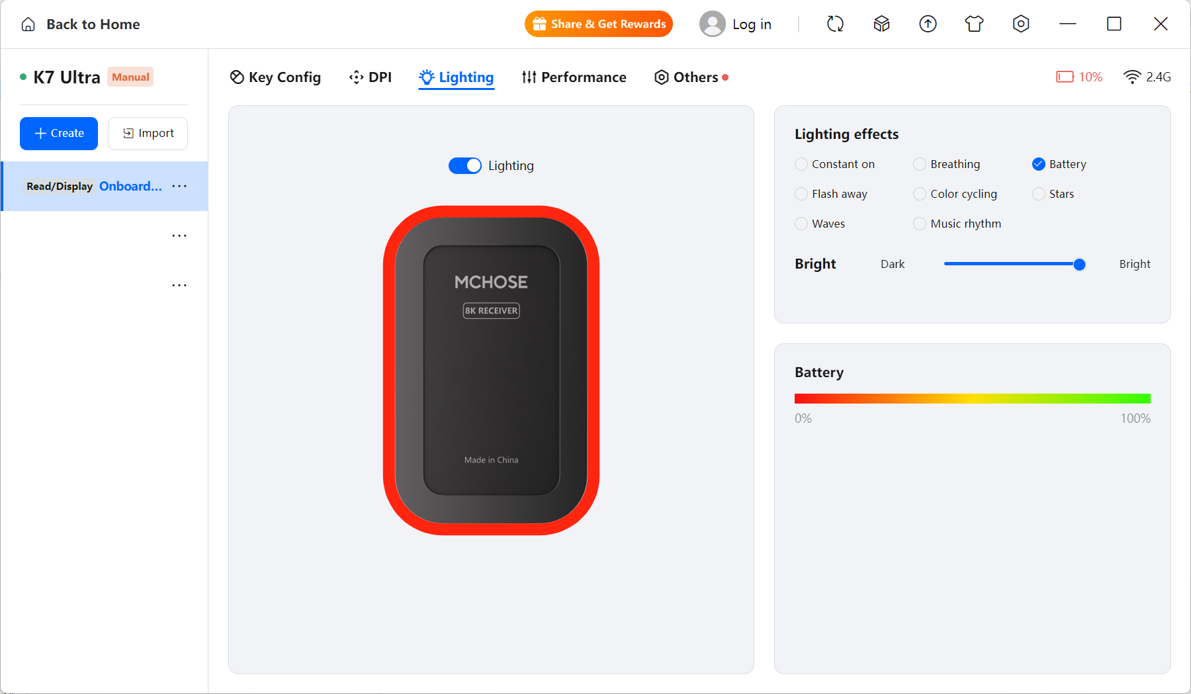This screenshot has height=694, width=1191.
Task: Click the Wi-Fi 2.4G connection icon
Action: tap(1132, 77)
